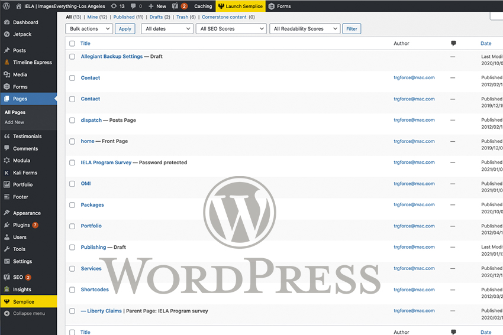Click the Filter button

pyautogui.click(x=352, y=29)
